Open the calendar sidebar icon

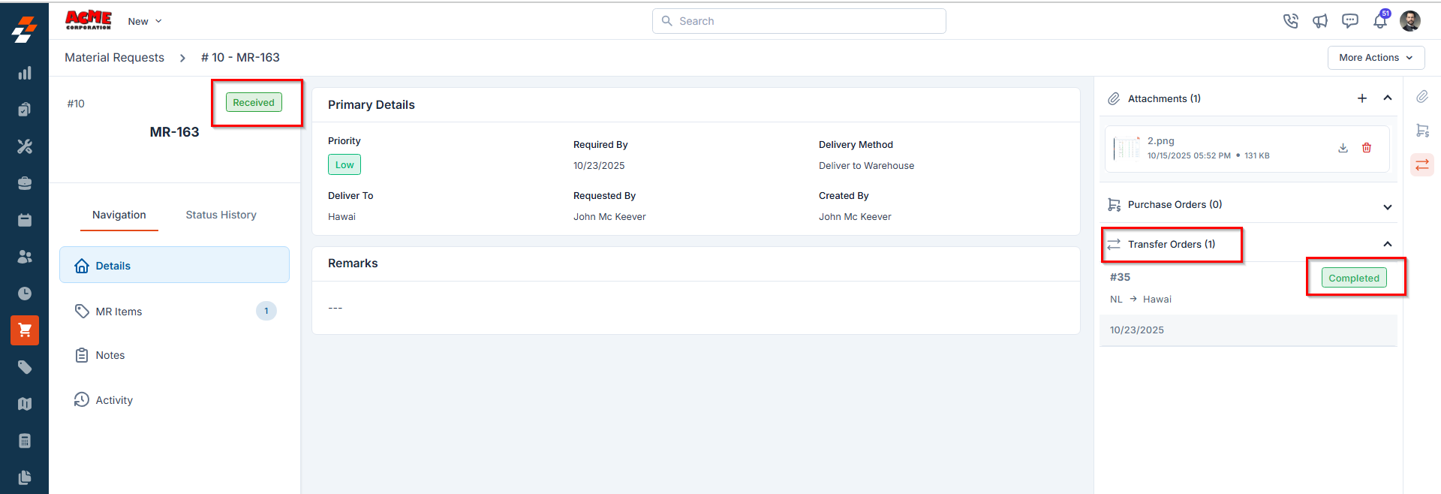click(25, 220)
